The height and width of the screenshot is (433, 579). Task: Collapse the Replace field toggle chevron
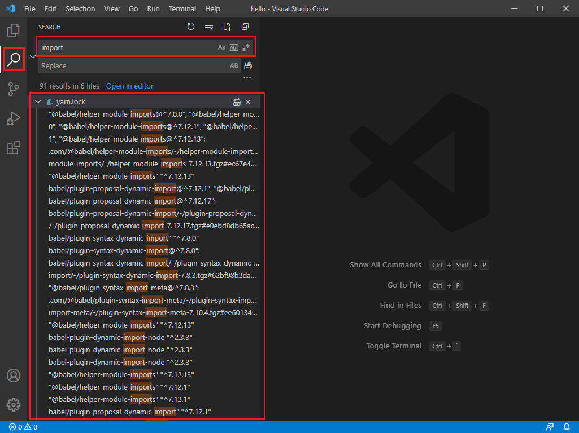(33, 56)
